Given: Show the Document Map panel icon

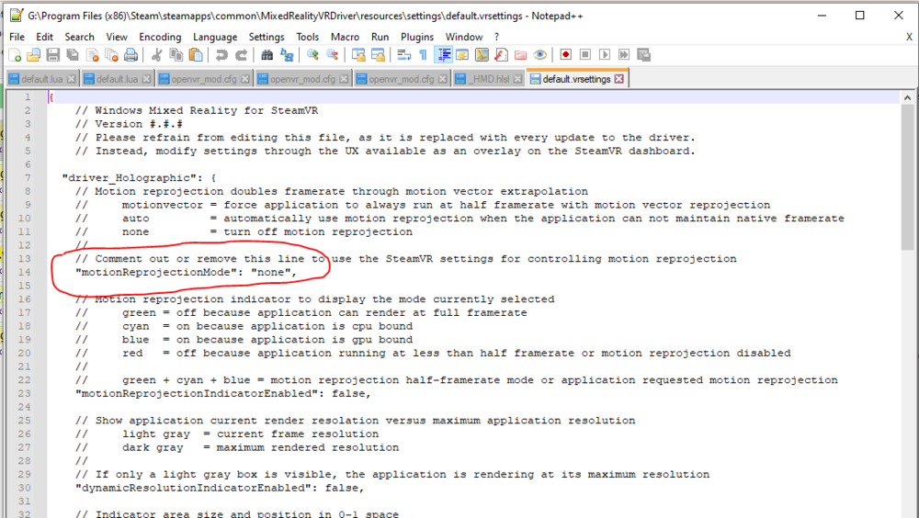Looking at the screenshot, I should click(482, 55).
